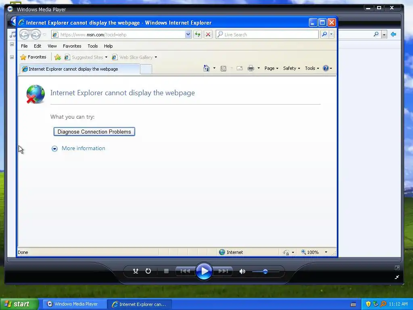Open Live Search provider dropdown

point(332,34)
